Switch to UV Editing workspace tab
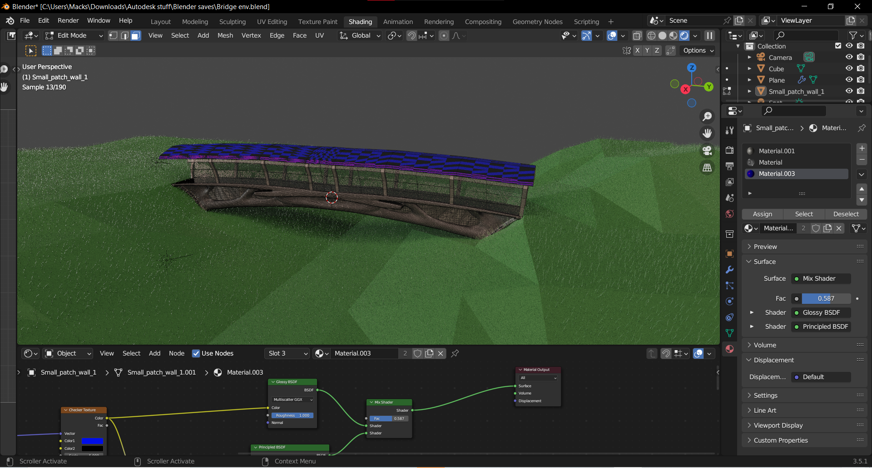The height and width of the screenshot is (468, 872). 272,22
